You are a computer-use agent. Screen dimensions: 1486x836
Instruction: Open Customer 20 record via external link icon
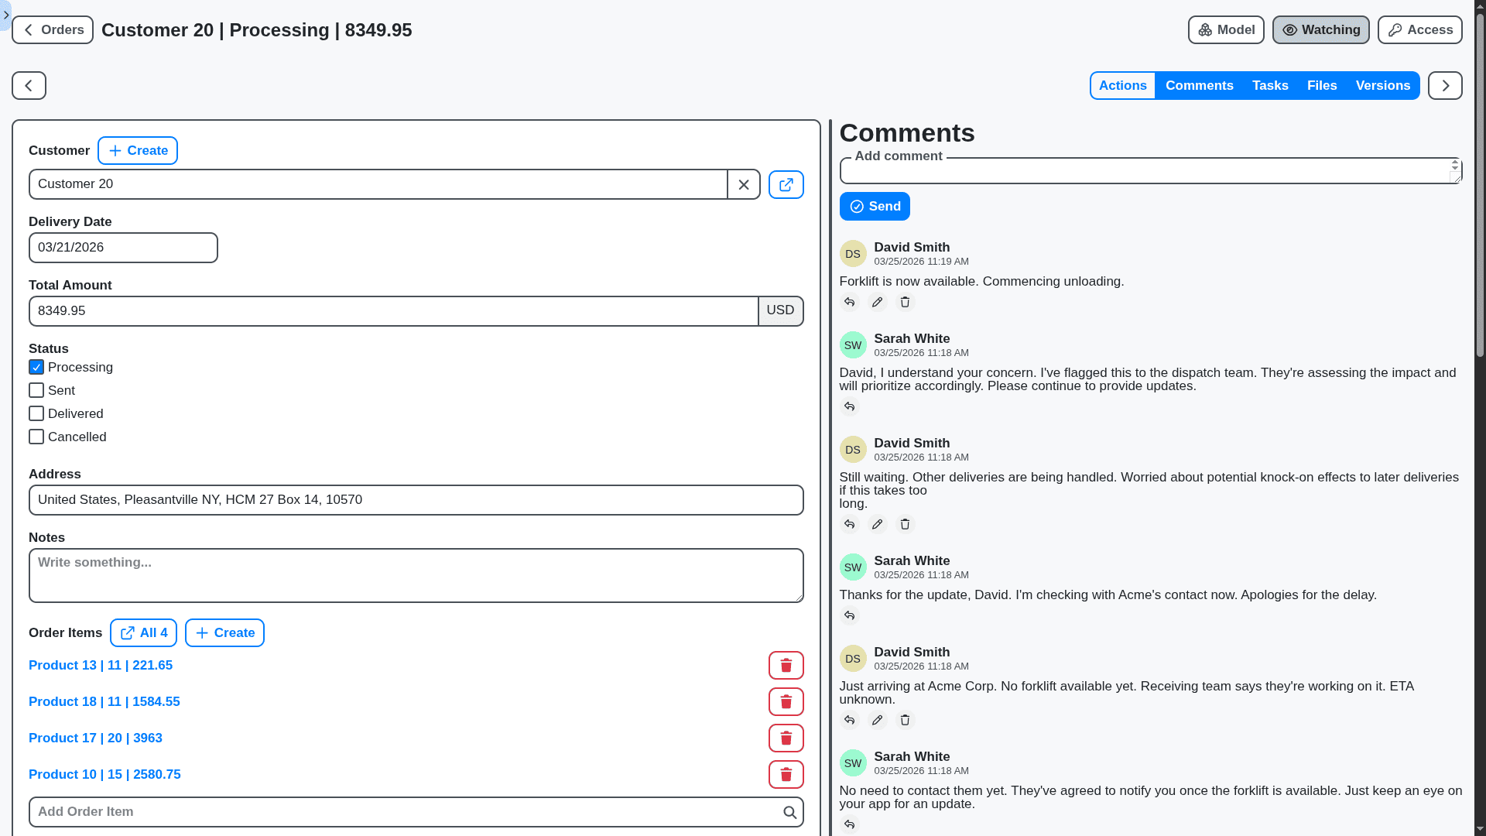pyautogui.click(x=786, y=184)
